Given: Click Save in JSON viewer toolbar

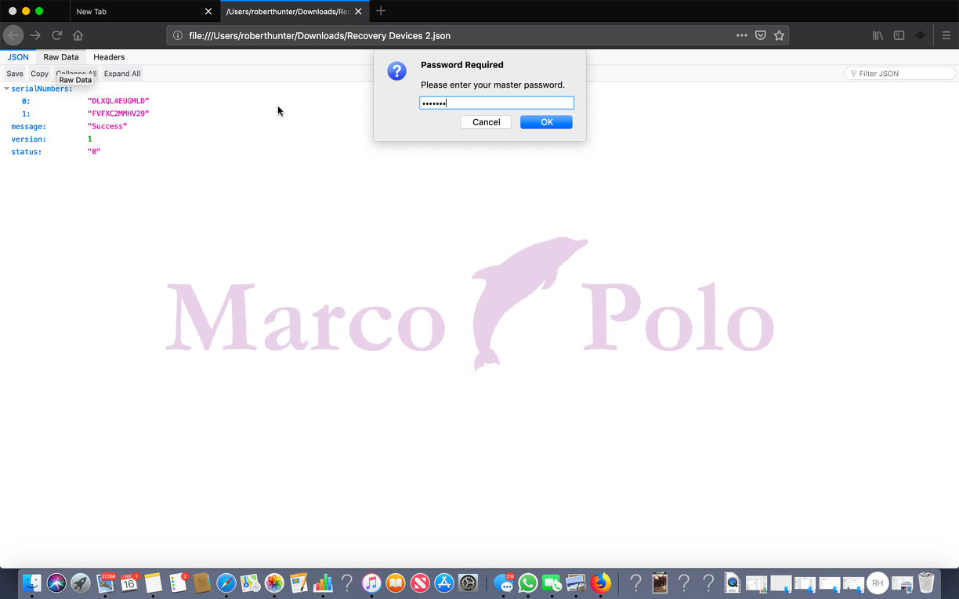Looking at the screenshot, I should coord(15,74).
